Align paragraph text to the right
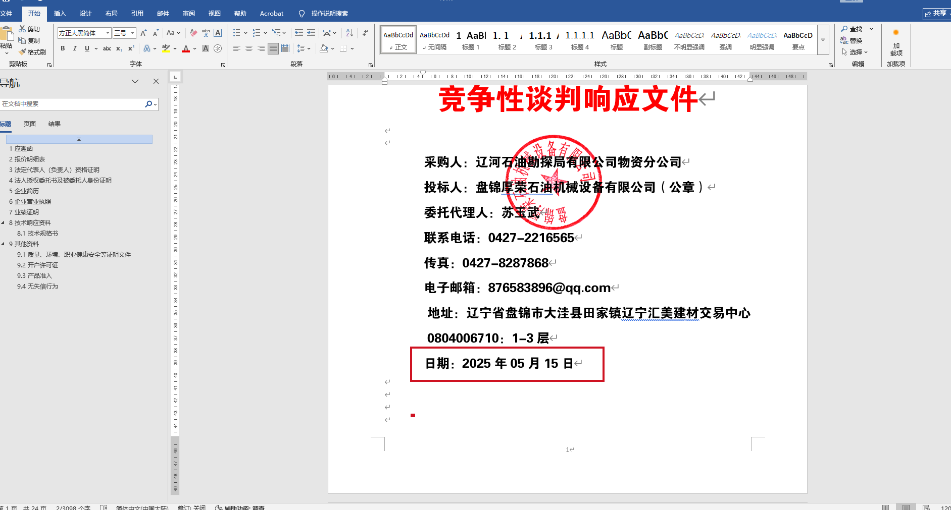This screenshot has width=951, height=510. [x=261, y=48]
